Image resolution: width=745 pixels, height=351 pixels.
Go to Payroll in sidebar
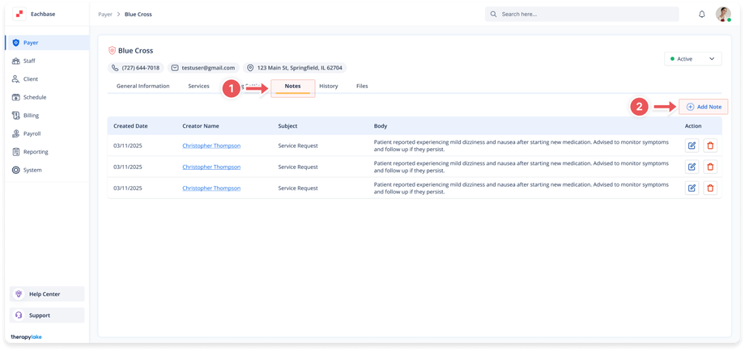click(x=32, y=133)
